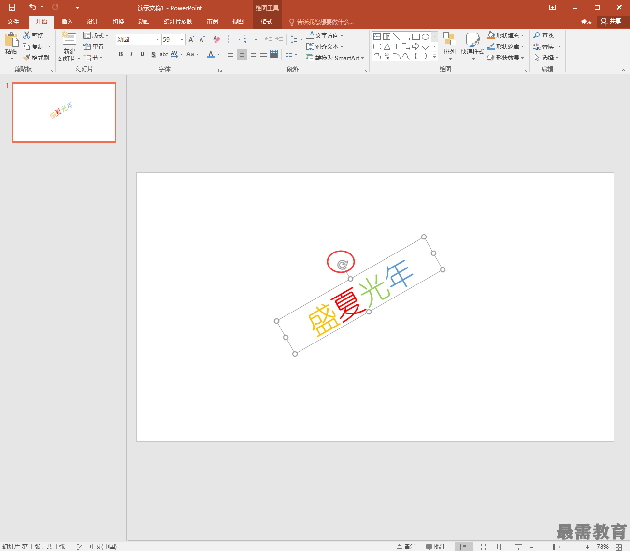This screenshot has height=551, width=630.
Task: Open Section (节) dropdown
Action: pyautogui.click(x=94, y=58)
